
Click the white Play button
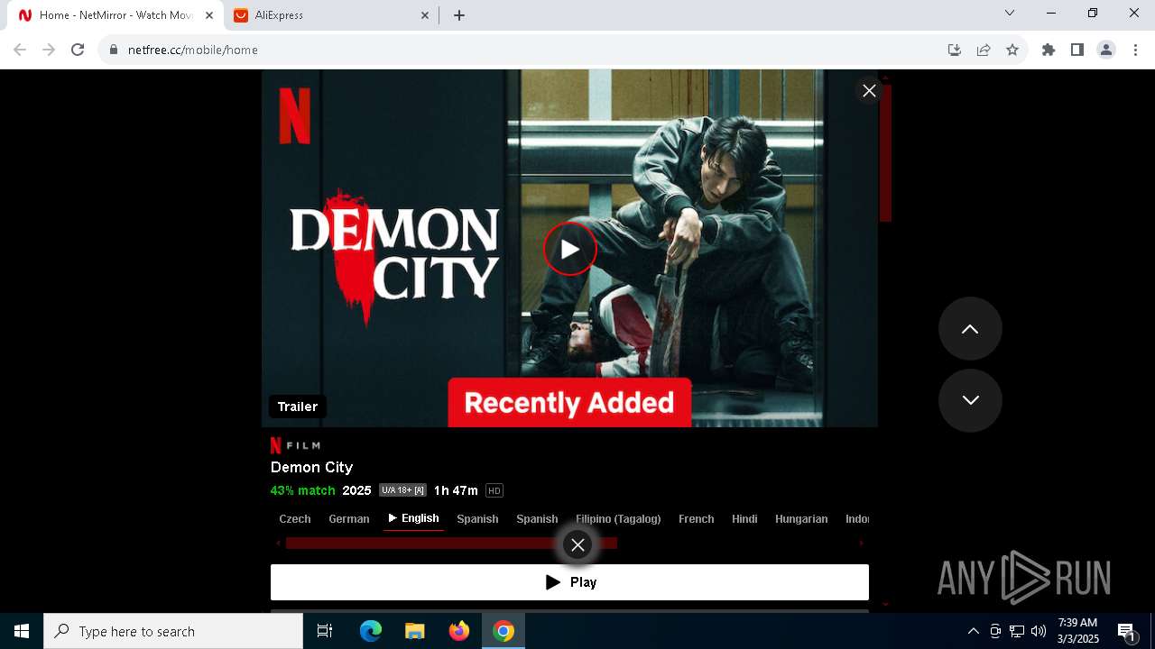[569, 582]
